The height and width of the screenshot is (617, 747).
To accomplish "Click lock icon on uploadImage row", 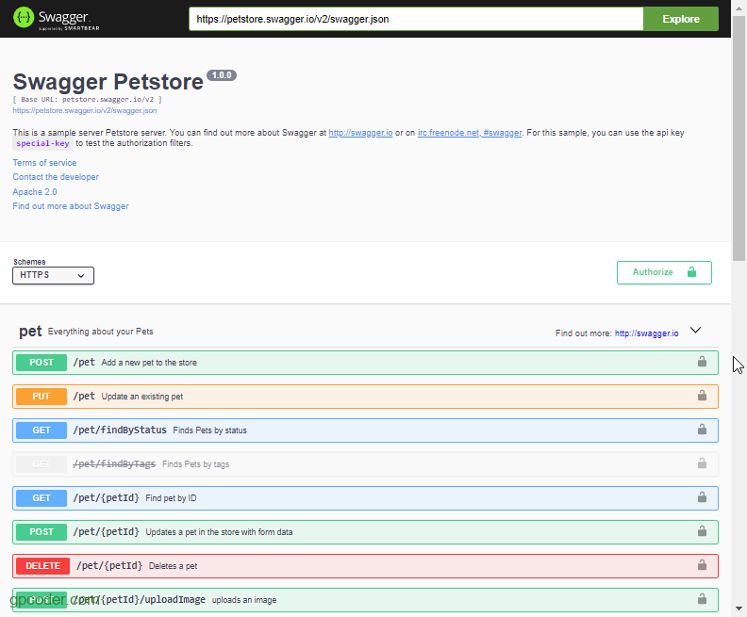I will point(702,599).
